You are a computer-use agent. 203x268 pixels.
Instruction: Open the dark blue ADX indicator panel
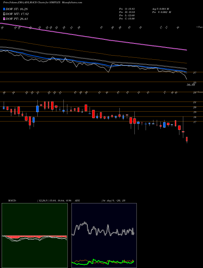coord(104,236)
